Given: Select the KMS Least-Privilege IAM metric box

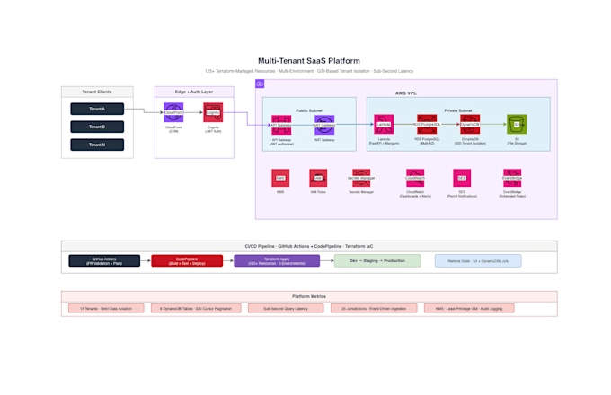Looking at the screenshot, I should point(469,308).
